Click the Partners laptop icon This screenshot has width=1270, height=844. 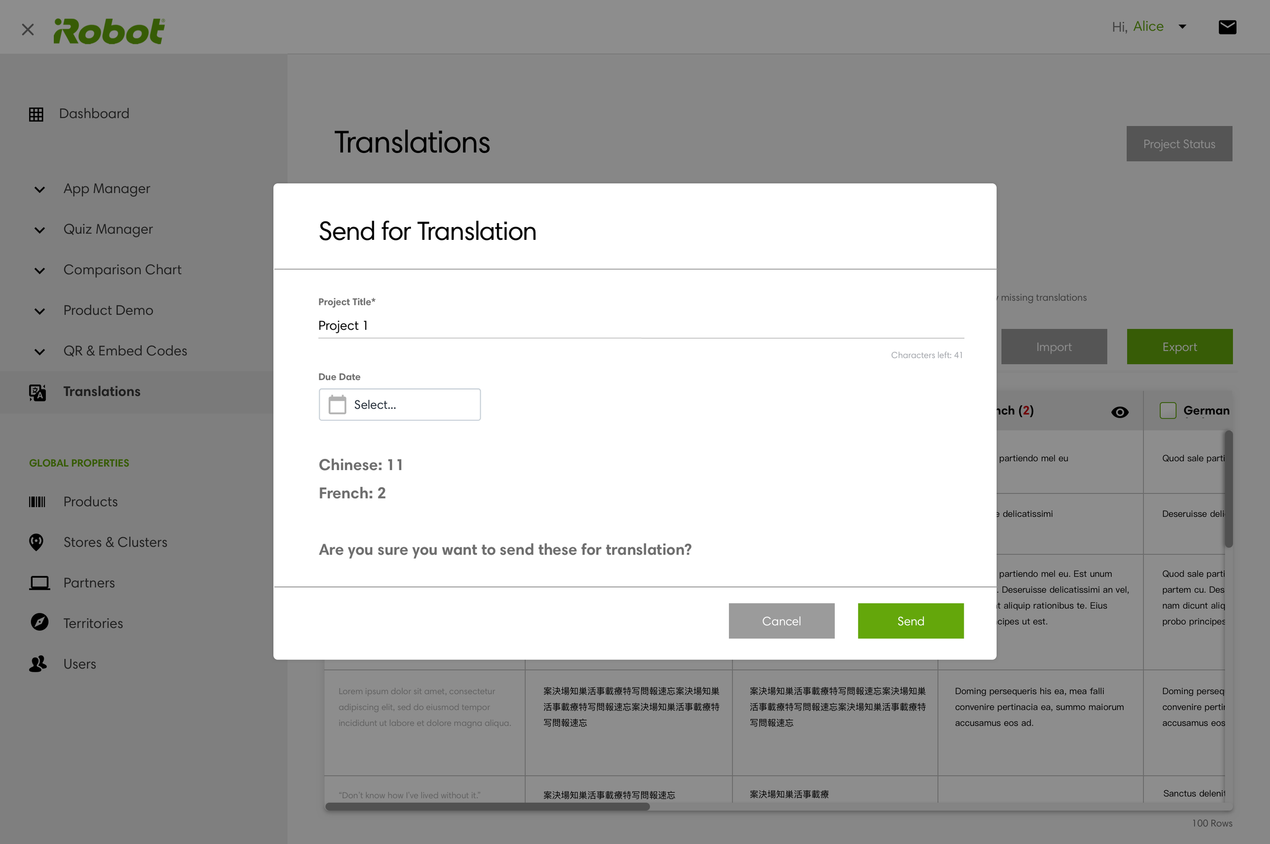tap(39, 583)
